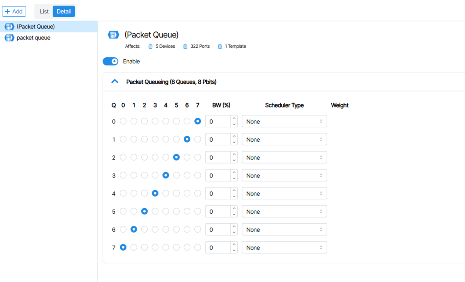Screen dimensions: 465x282
Task: Open the 322 Ports link
Action: [200, 46]
